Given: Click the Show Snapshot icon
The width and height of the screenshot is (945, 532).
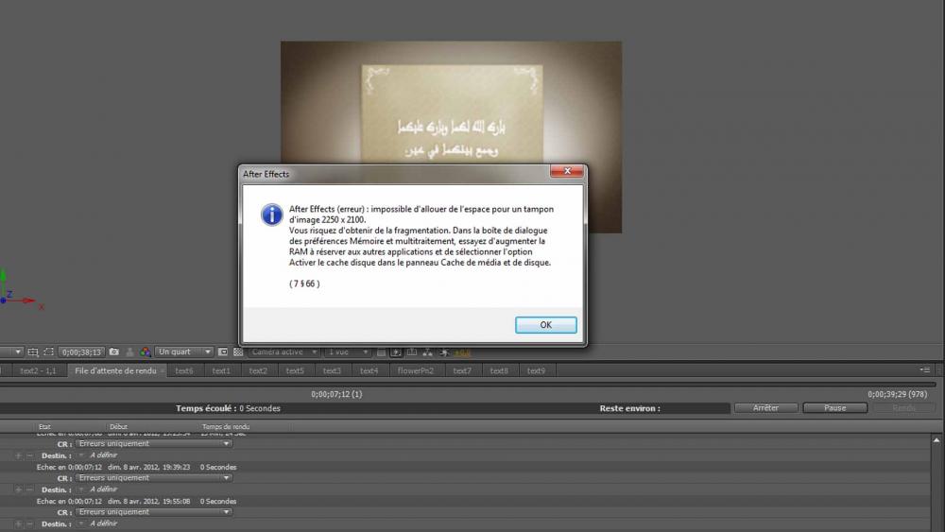Looking at the screenshot, I should pyautogui.click(x=129, y=352).
